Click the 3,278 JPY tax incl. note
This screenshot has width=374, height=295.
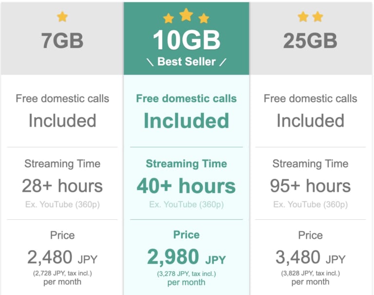pyautogui.click(x=186, y=274)
